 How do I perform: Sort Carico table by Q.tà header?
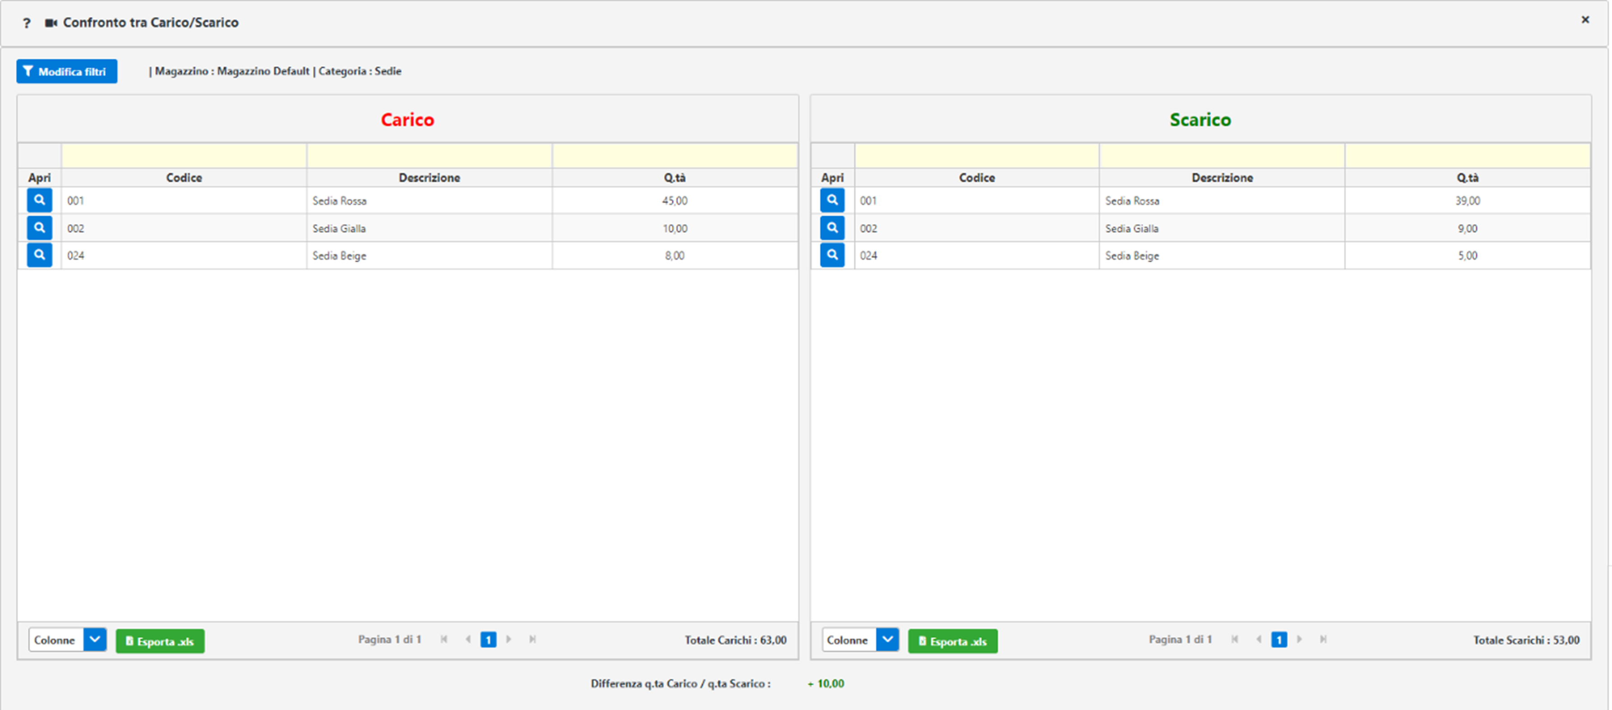(675, 178)
